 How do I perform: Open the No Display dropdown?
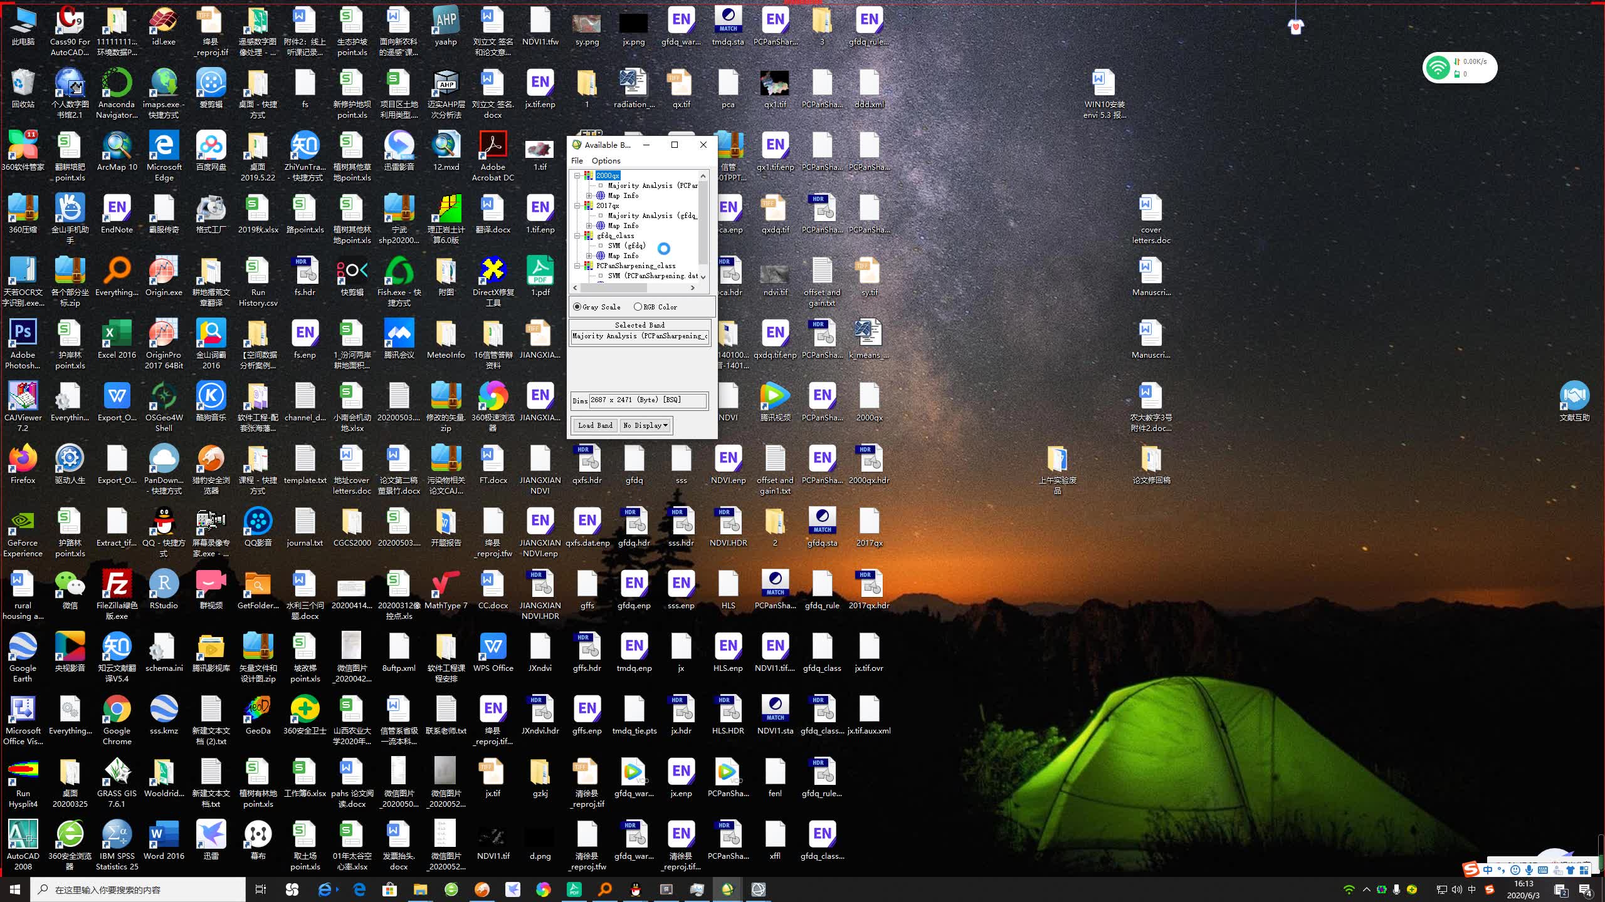pos(646,425)
